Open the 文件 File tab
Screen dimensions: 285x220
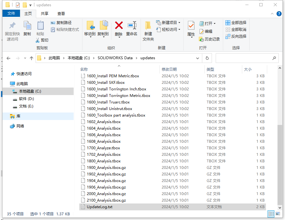[11, 13]
